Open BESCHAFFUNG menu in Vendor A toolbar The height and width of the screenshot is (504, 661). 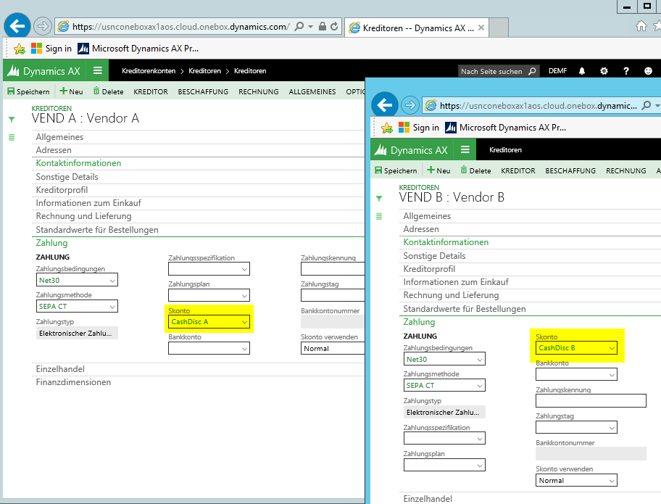tap(203, 92)
